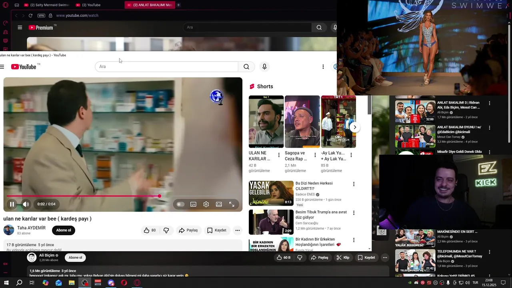512x288 pixels.
Task: Like the Taha AYDEMİR video (80 likes)
Action: pyautogui.click(x=150, y=230)
